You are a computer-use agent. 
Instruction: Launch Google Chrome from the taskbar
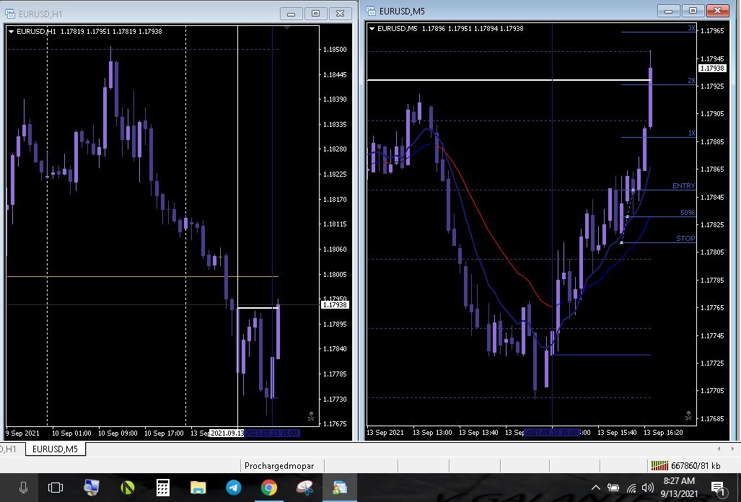(268, 488)
